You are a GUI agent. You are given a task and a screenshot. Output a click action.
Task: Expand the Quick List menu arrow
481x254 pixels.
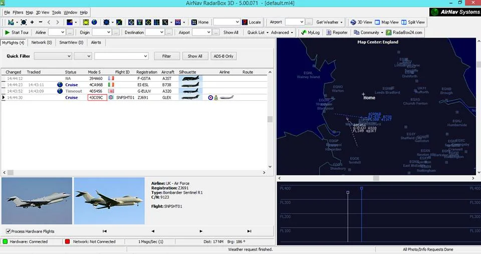click(x=268, y=33)
